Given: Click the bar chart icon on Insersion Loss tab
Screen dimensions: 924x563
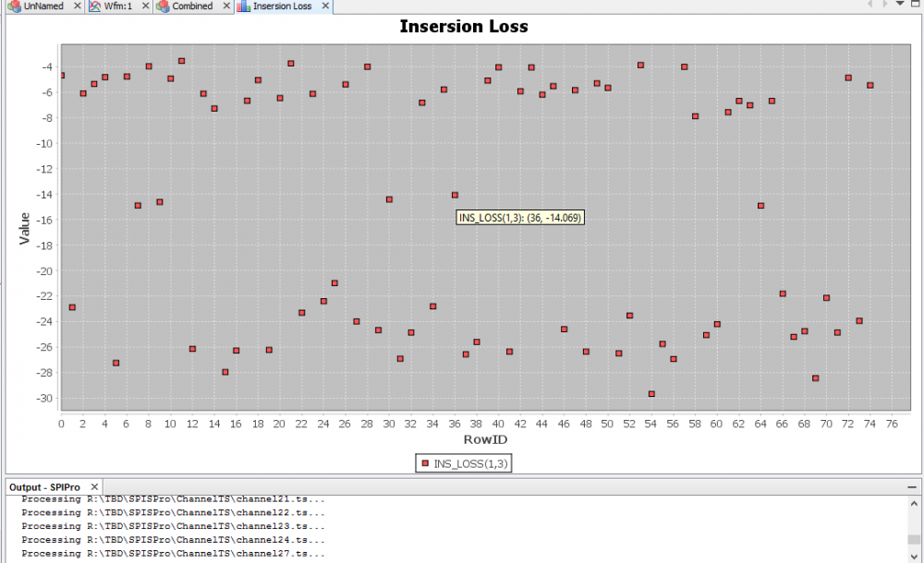Looking at the screenshot, I should point(244,6).
